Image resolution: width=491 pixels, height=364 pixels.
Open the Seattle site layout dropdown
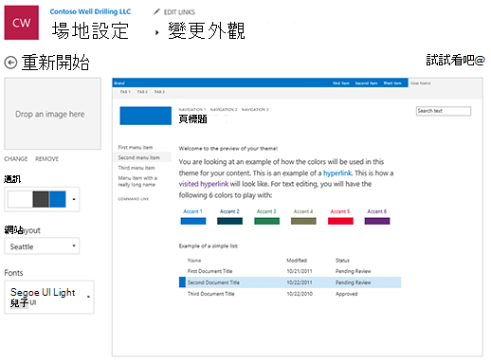point(42,246)
